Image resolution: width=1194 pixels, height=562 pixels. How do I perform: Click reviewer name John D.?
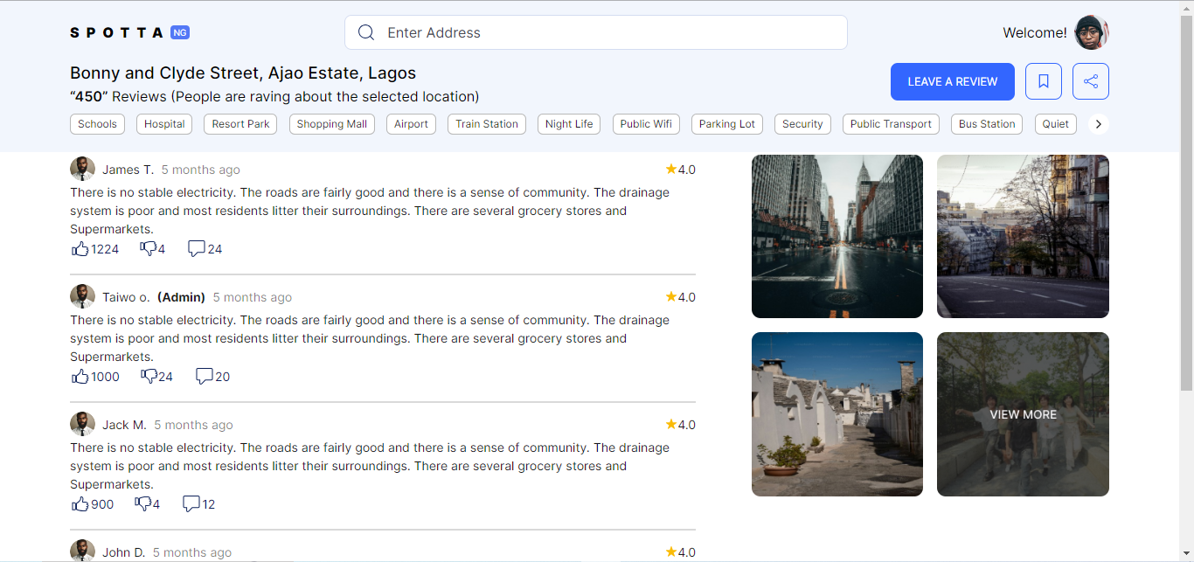pos(123,552)
